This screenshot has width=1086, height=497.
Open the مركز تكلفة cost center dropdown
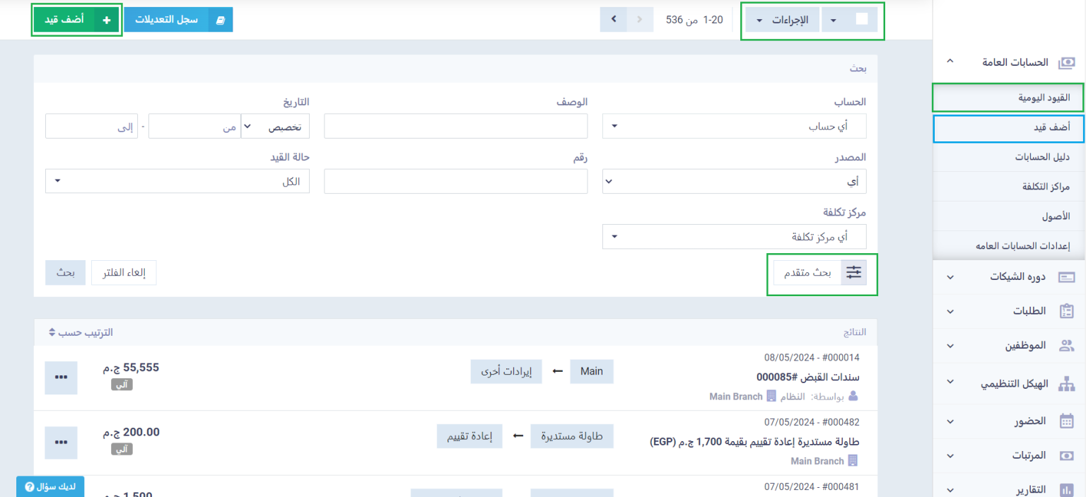(734, 237)
